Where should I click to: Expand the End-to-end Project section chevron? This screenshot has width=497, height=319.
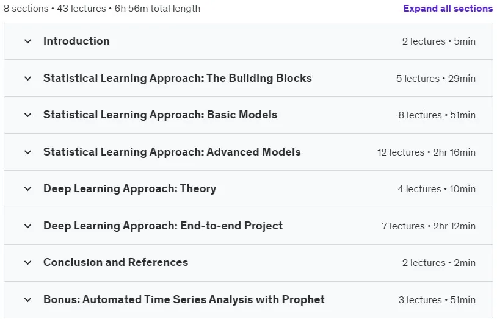click(x=28, y=226)
